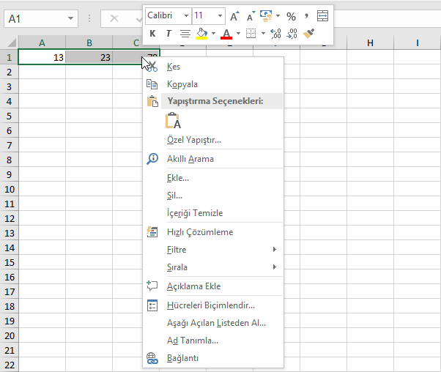
Task: Select column A header
Action: [x=42, y=42]
